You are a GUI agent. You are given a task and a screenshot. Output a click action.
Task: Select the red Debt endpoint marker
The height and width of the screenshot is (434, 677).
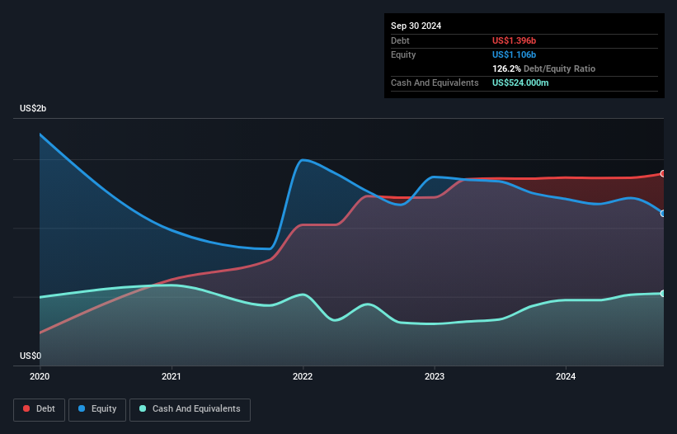coord(663,173)
